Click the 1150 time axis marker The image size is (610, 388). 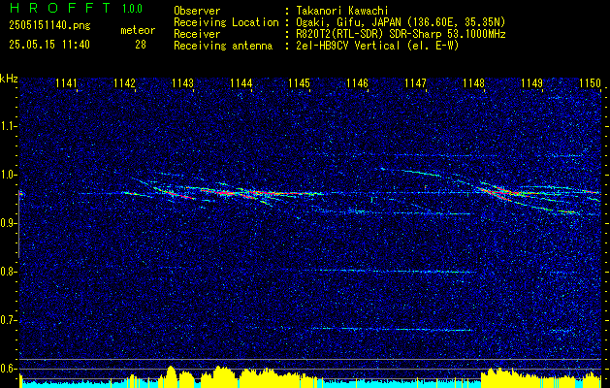[x=590, y=82]
